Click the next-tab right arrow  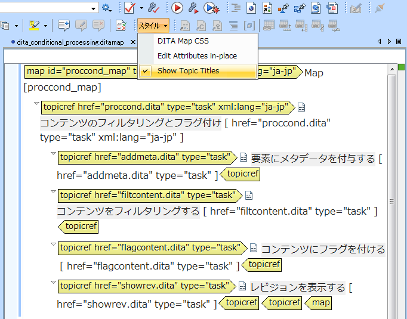click(x=389, y=42)
